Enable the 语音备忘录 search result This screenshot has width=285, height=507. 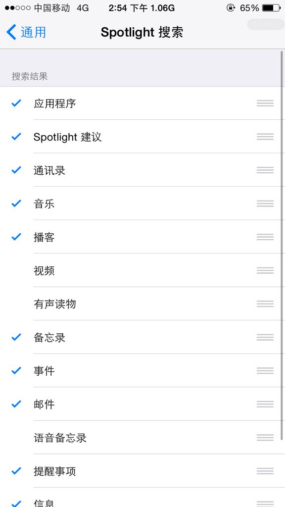(142, 438)
